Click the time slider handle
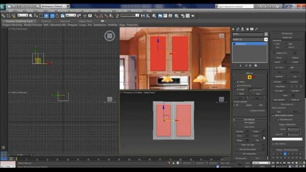The image size is (306, 172). pyautogui.click(x=20, y=155)
